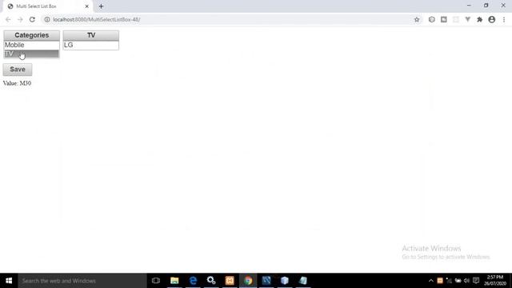Open the orange XAMPP taskbar icon

[230, 281]
